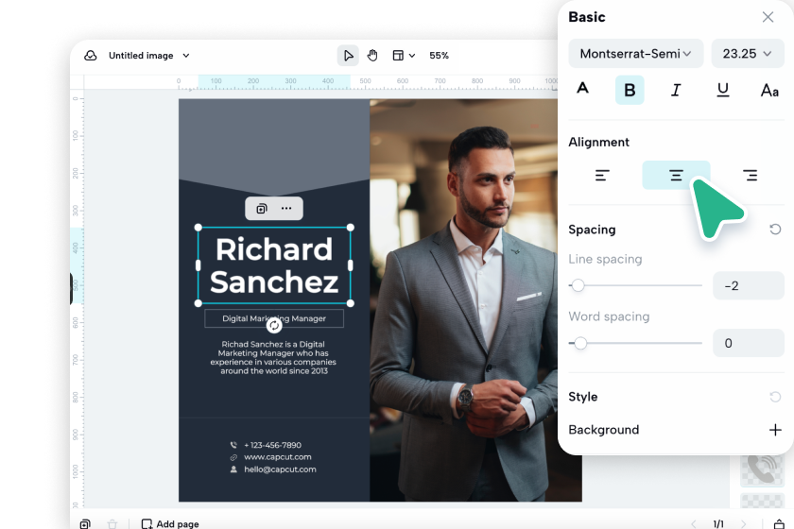Expand the layout options chevron
Viewport: 794px width, 529px height.
tap(412, 56)
